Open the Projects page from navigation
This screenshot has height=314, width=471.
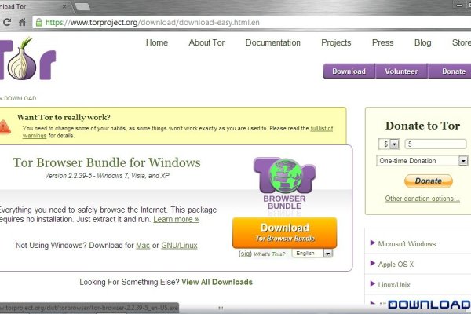click(336, 42)
